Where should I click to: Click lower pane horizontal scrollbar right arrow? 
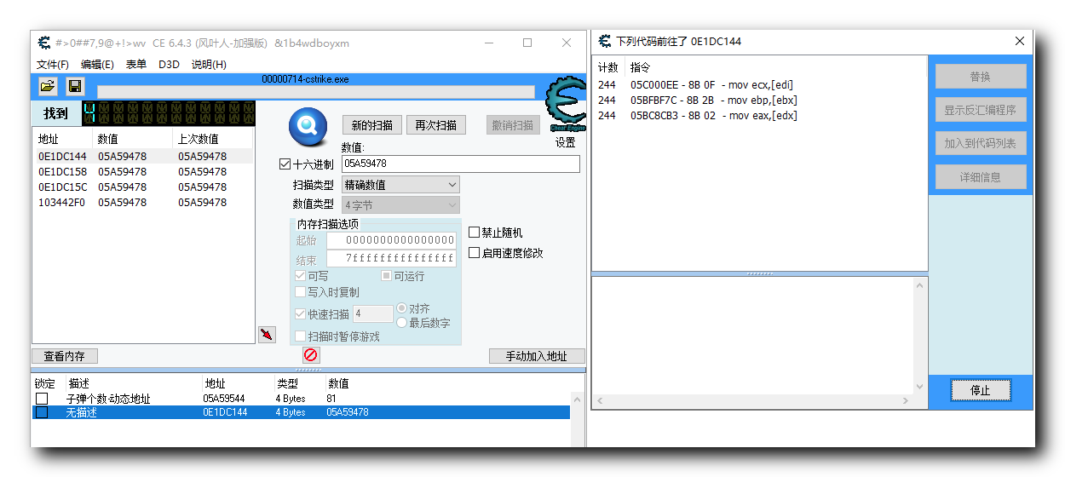tap(907, 400)
